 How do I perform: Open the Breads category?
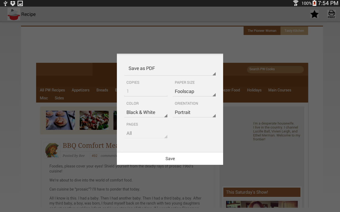pos(102,90)
